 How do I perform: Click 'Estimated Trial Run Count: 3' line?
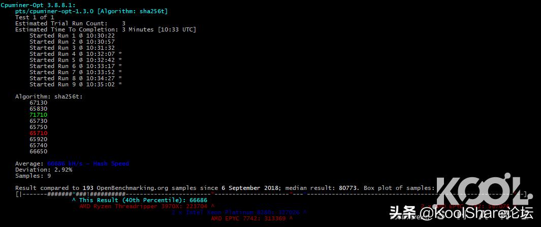(71, 23)
